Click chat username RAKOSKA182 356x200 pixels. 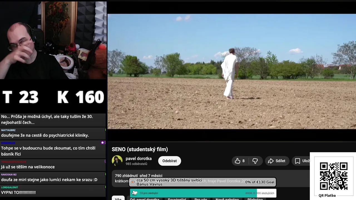click(x=9, y=174)
